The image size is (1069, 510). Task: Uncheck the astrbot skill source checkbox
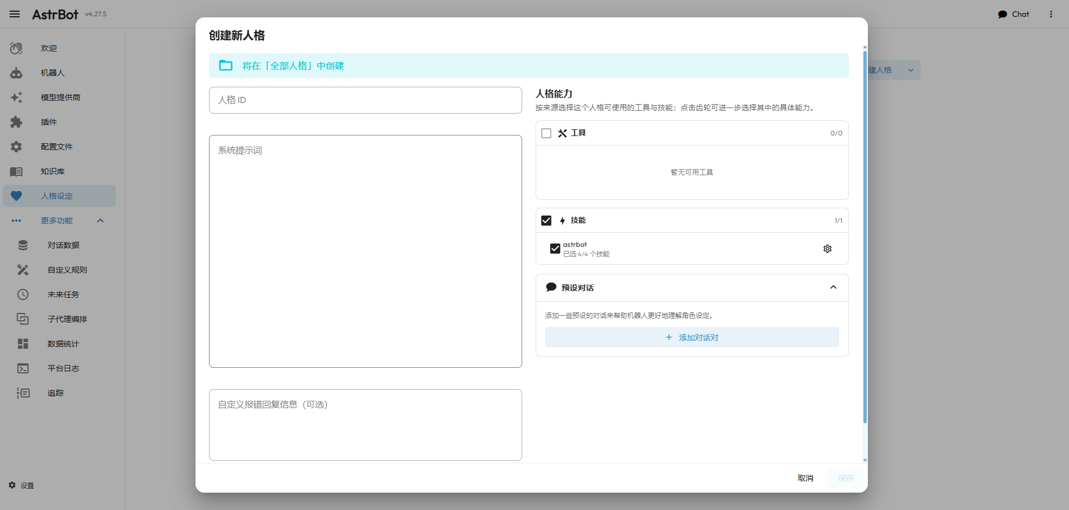point(555,249)
